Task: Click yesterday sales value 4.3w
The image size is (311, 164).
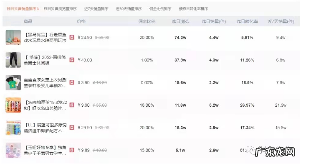Action: coord(214,60)
